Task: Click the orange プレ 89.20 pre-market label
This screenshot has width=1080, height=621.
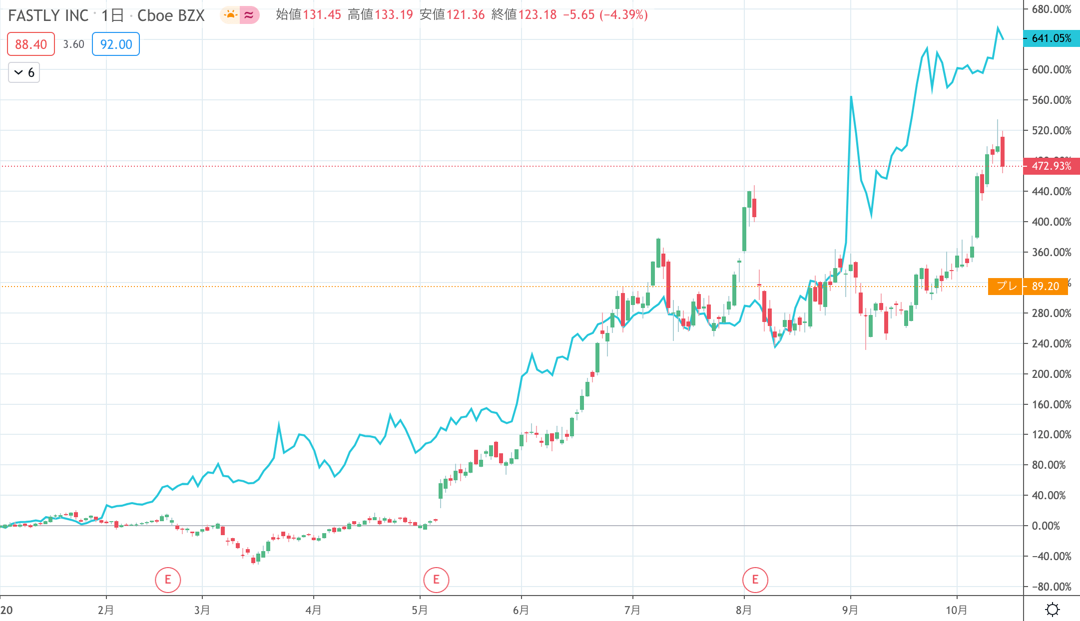Action: click(x=1028, y=286)
